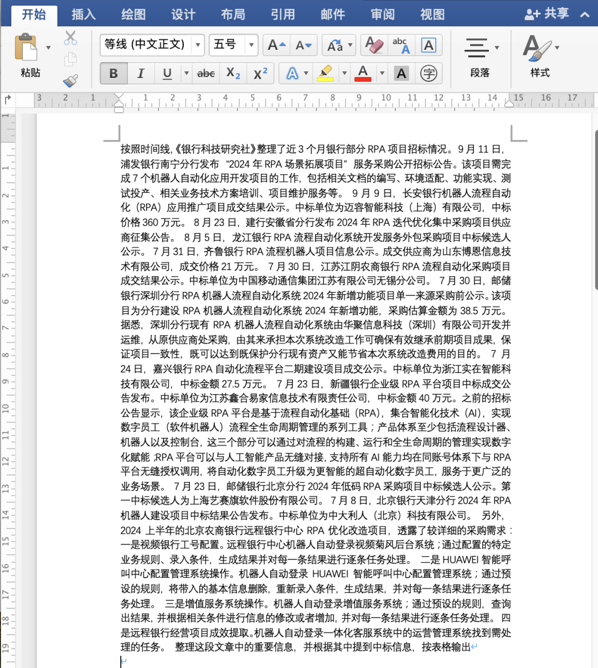Switch to the 设计 tab
Viewport: 598px width, 668px height.
[183, 14]
